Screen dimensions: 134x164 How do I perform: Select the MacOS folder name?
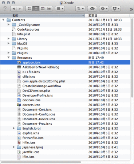point(22,44)
